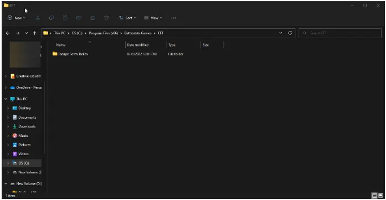Click the Rename icon in toolbar
Image resolution: width=386 pixels, height=200 pixels.
point(79,18)
